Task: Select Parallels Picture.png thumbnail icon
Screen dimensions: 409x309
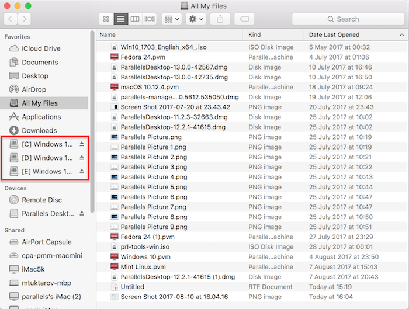Action: [x=115, y=137]
